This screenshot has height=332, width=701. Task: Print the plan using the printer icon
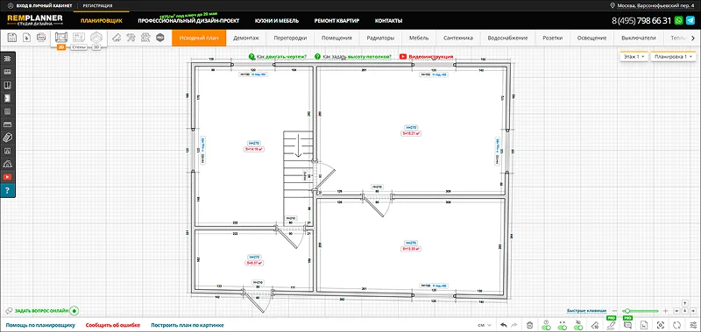(x=41, y=38)
